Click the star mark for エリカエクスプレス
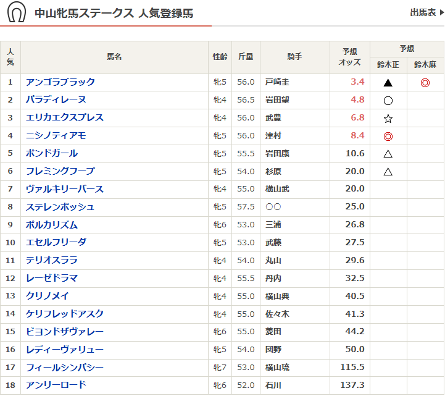 coord(388,118)
